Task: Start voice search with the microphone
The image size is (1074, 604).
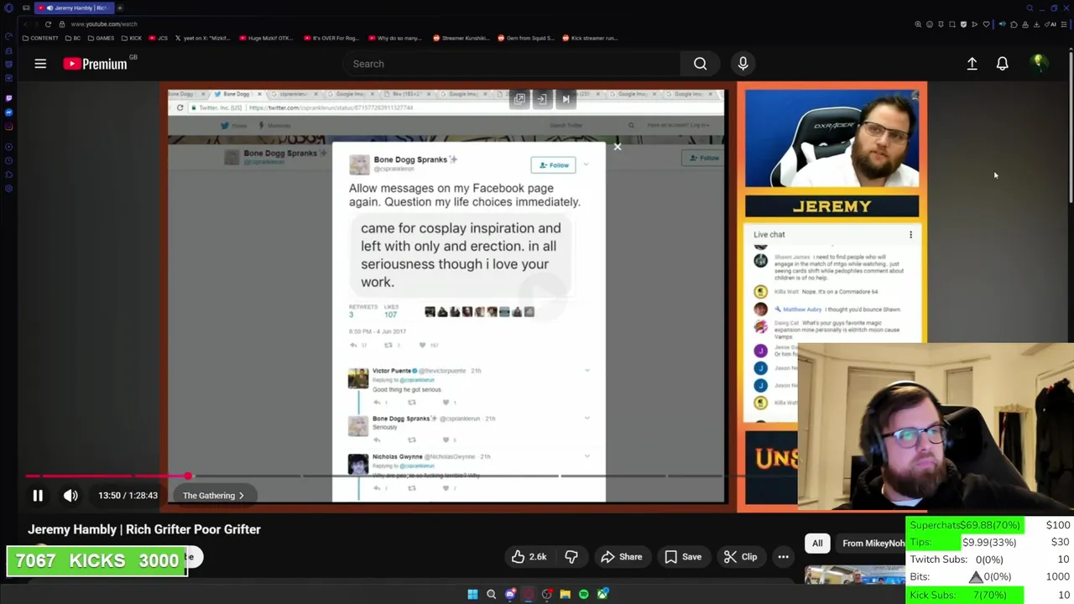Action: pyautogui.click(x=743, y=64)
